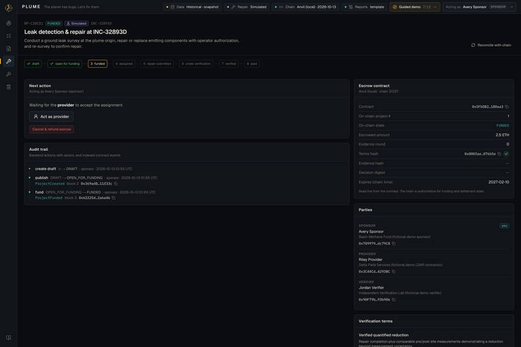Select the draft step in the progress tracker
The image size is (521, 347).
tap(33, 64)
